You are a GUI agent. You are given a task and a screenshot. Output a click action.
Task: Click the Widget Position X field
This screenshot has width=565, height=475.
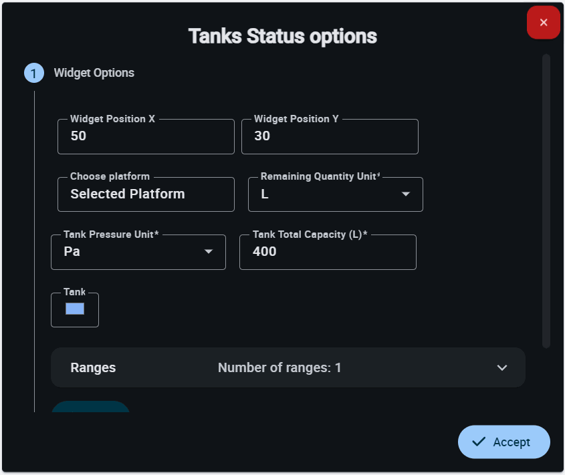(x=146, y=136)
